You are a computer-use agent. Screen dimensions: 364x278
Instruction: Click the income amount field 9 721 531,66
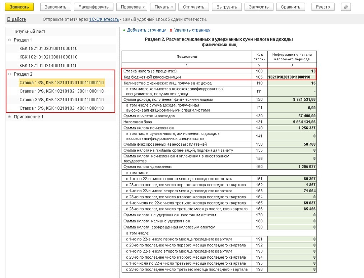(292, 100)
